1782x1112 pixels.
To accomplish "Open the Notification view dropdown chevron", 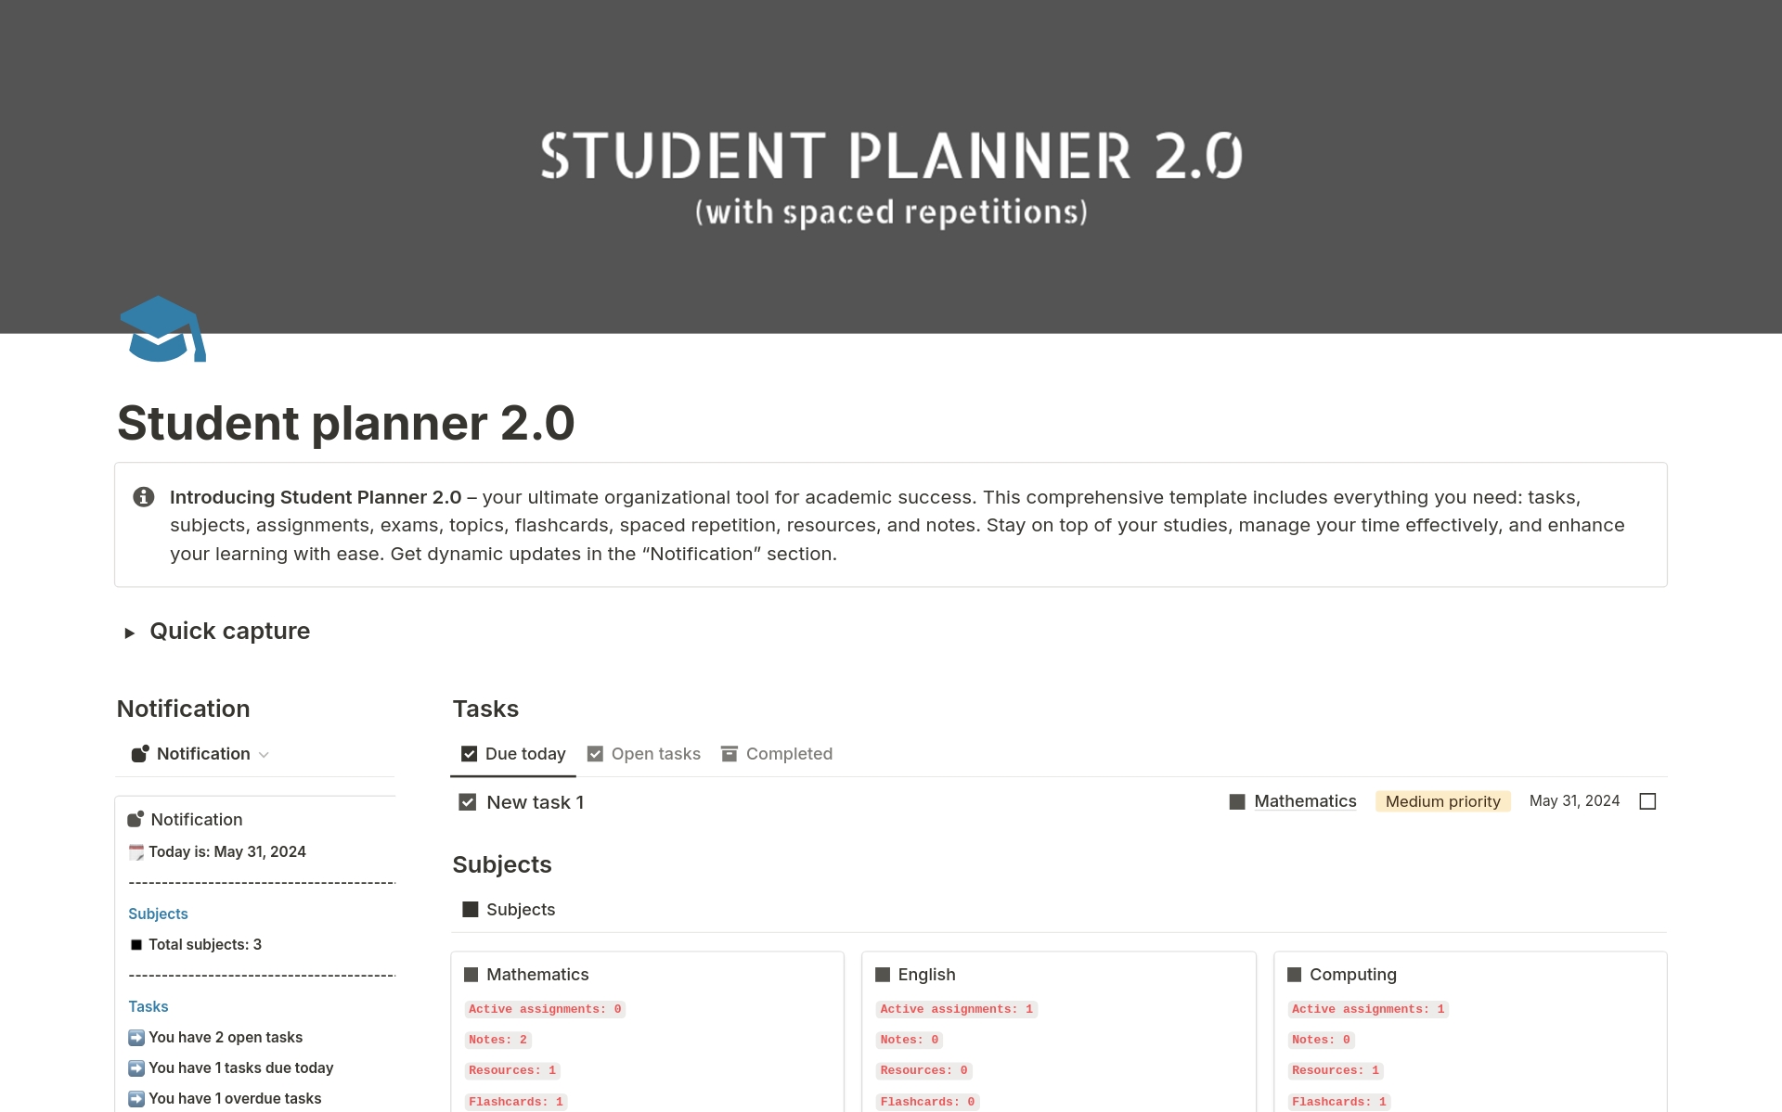I will tap(264, 755).
